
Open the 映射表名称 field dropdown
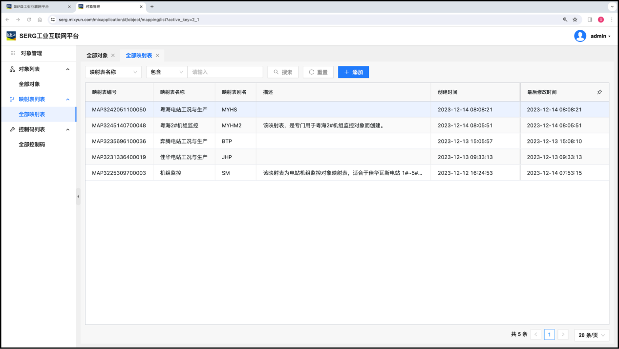click(113, 72)
